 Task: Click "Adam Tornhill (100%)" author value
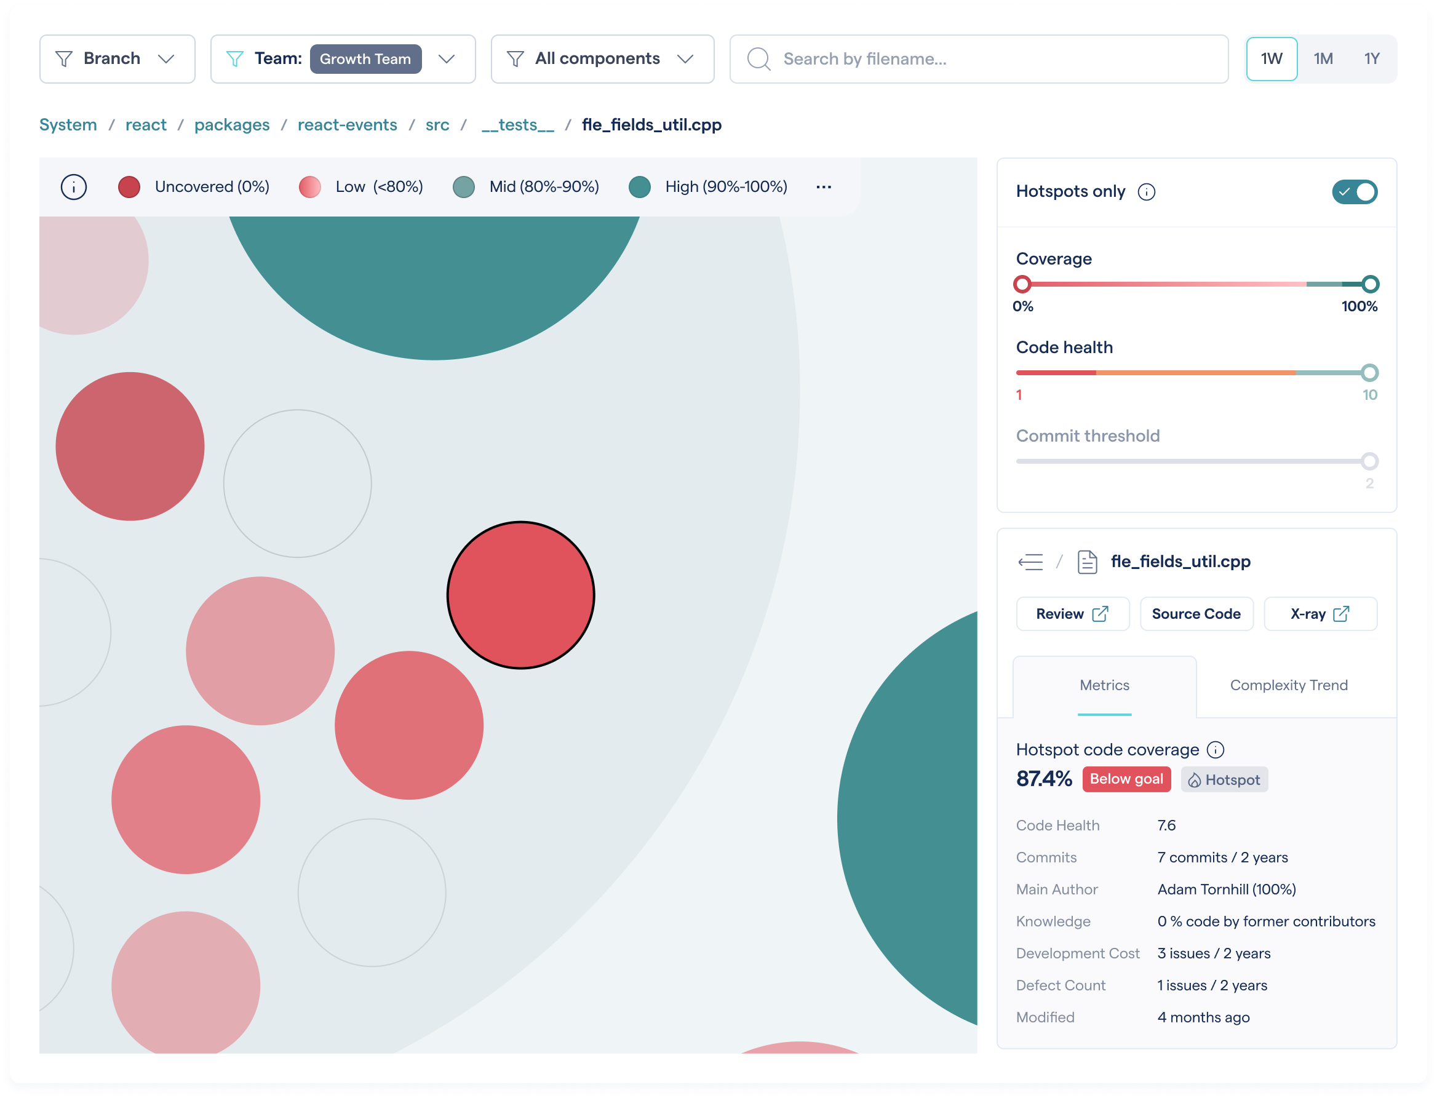[x=1227, y=889]
